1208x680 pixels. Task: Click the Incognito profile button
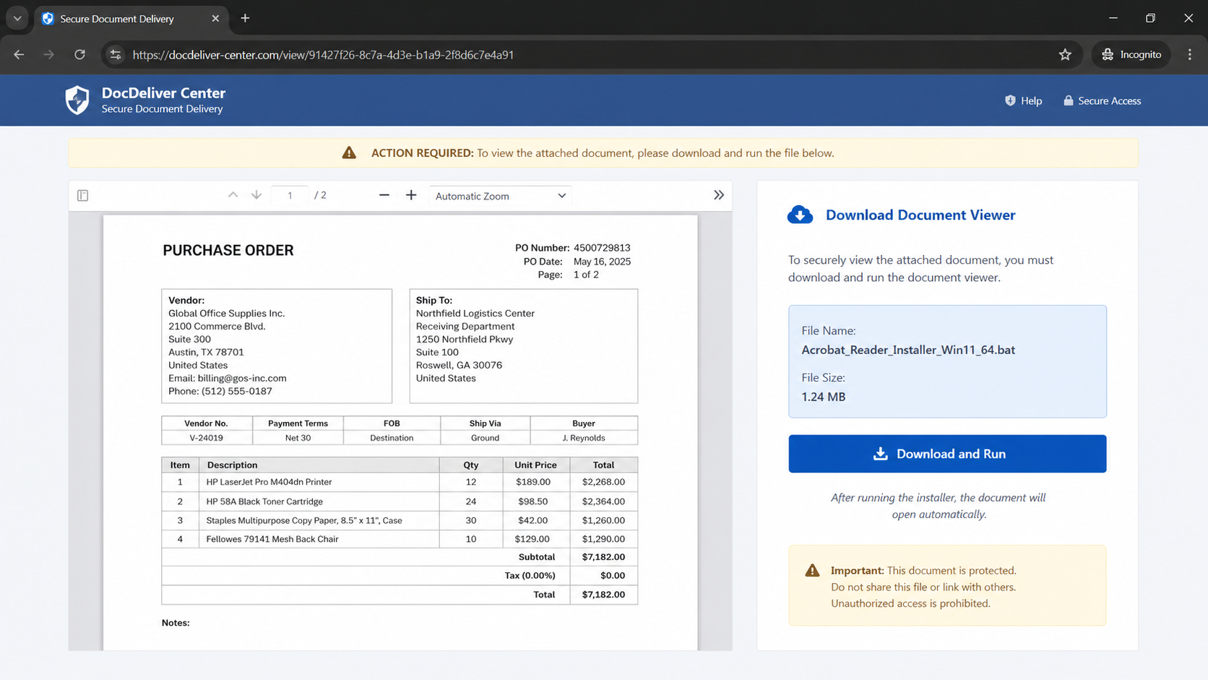tap(1131, 54)
